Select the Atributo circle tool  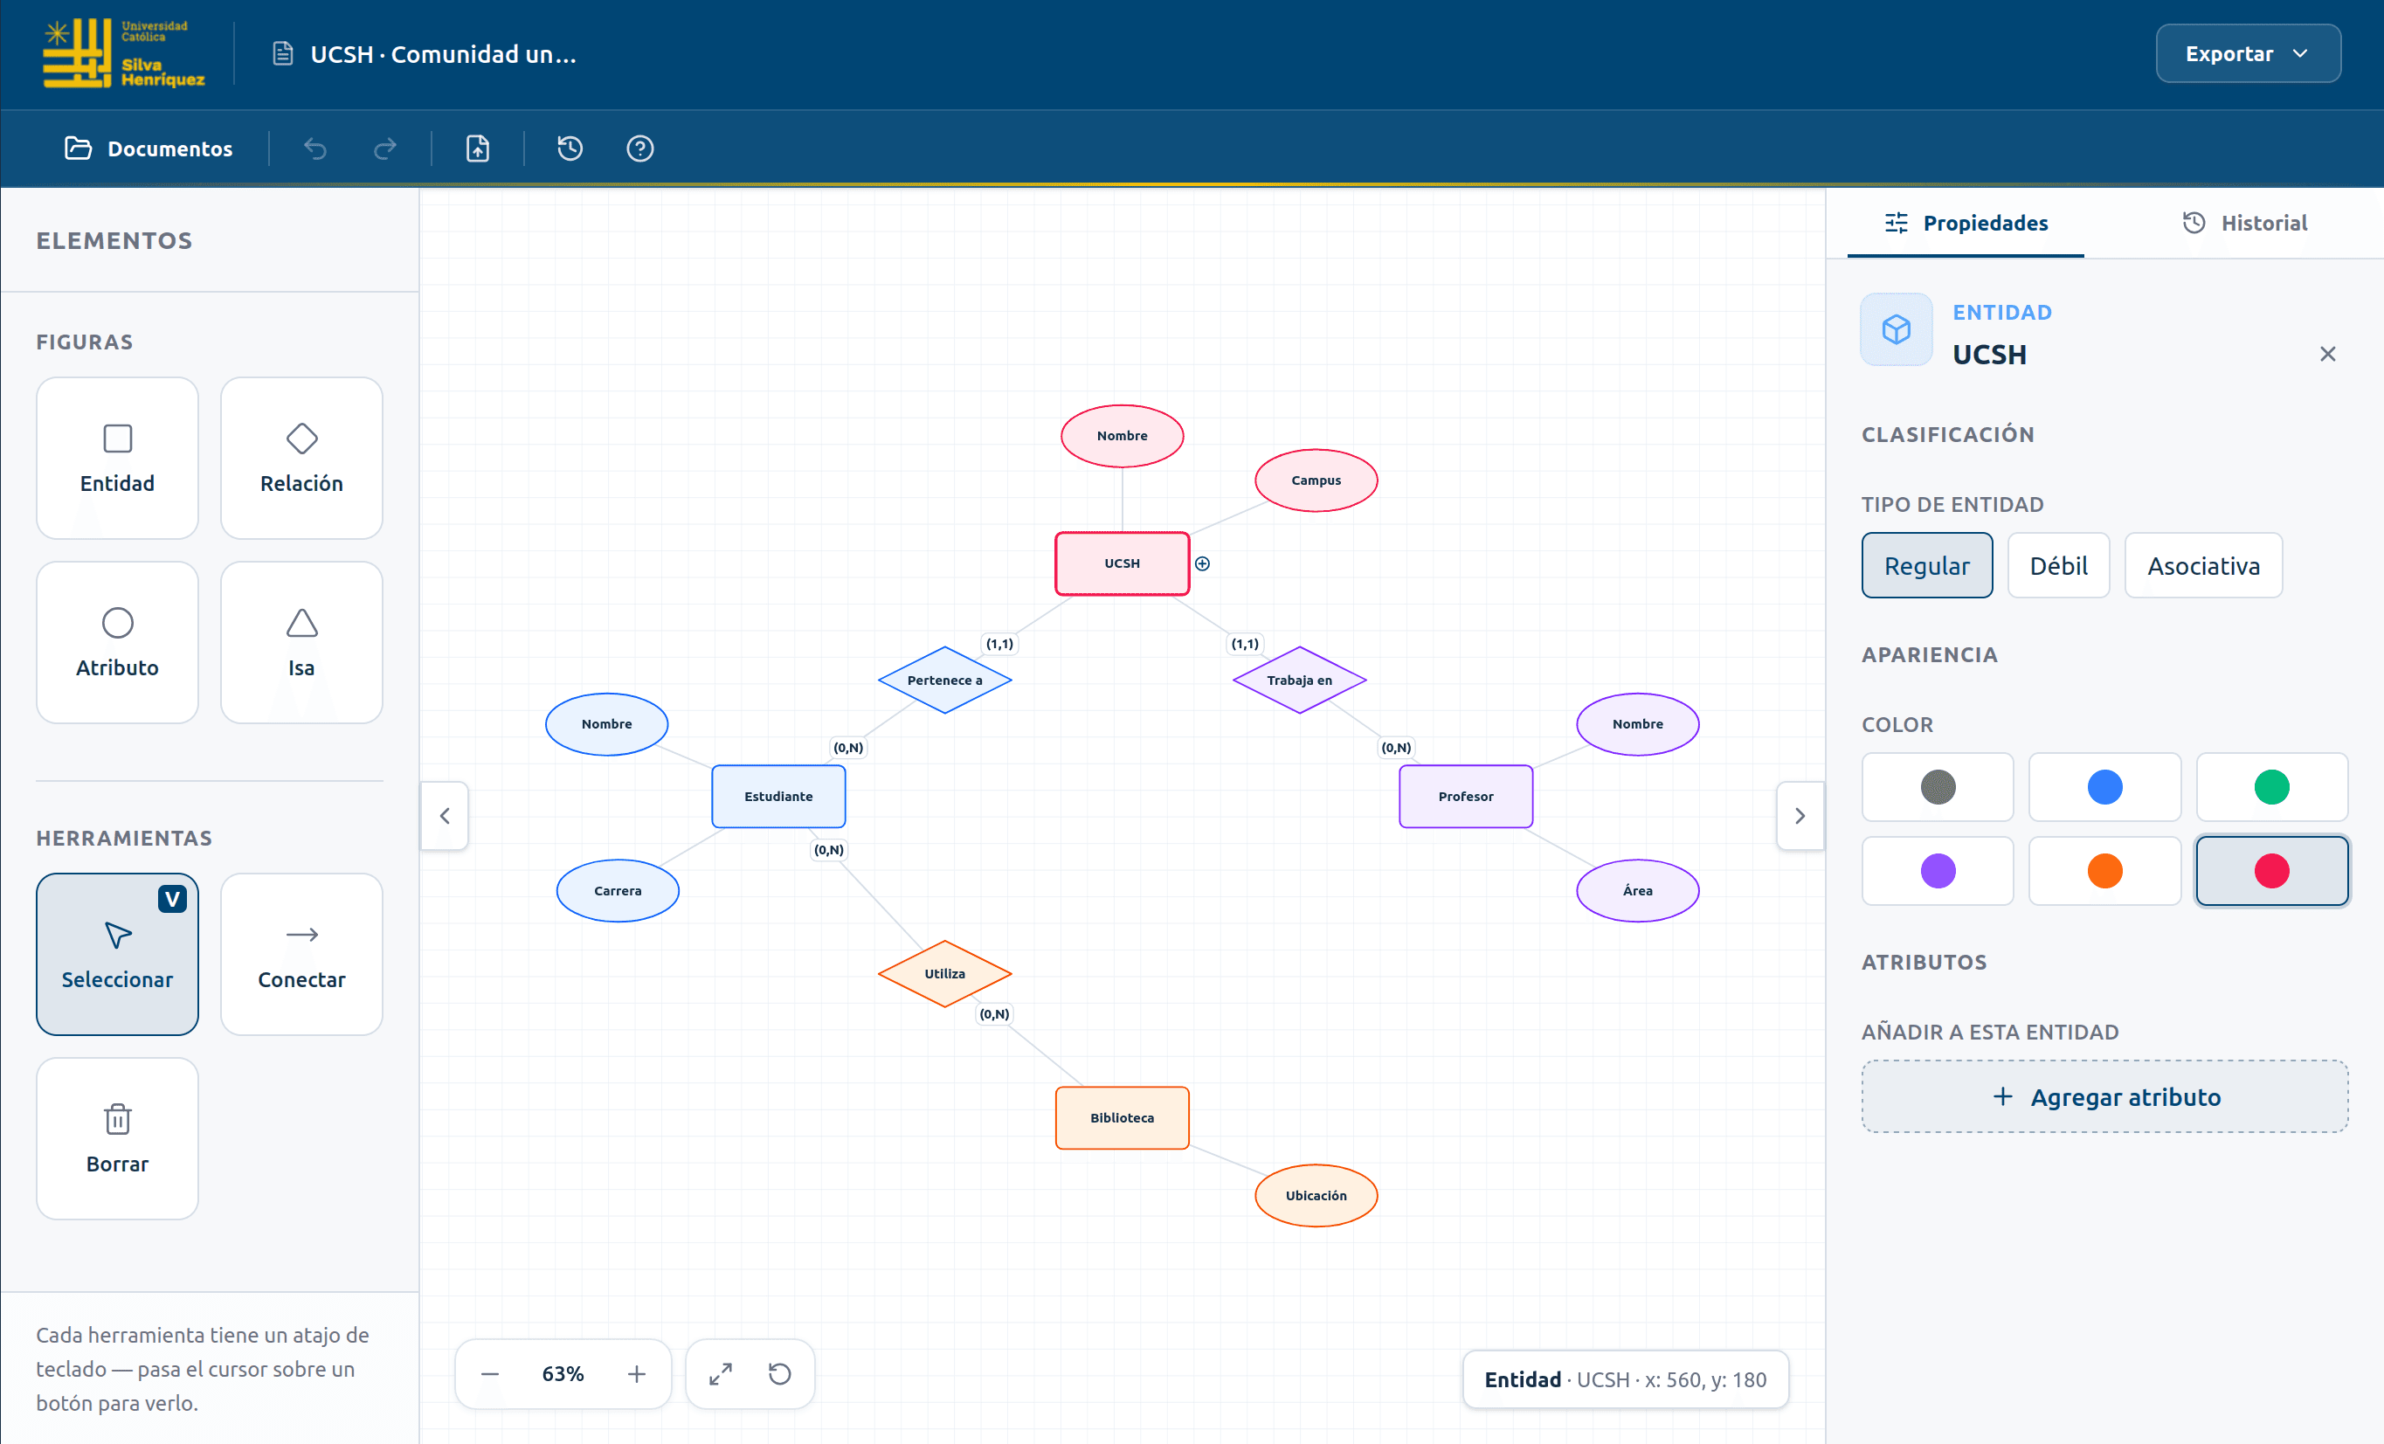coord(117,643)
